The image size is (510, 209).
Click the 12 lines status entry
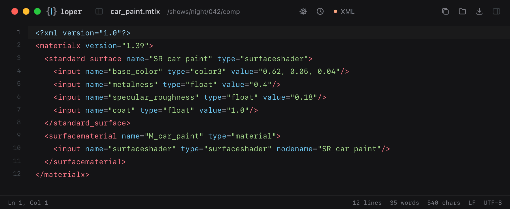pyautogui.click(x=367, y=203)
